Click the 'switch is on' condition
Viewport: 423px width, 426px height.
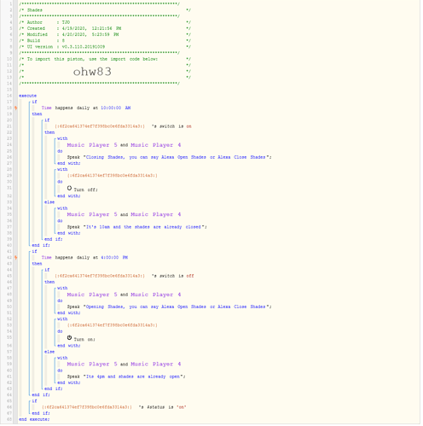171,126
